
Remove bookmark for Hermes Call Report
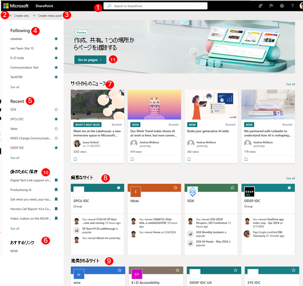tap(56, 209)
